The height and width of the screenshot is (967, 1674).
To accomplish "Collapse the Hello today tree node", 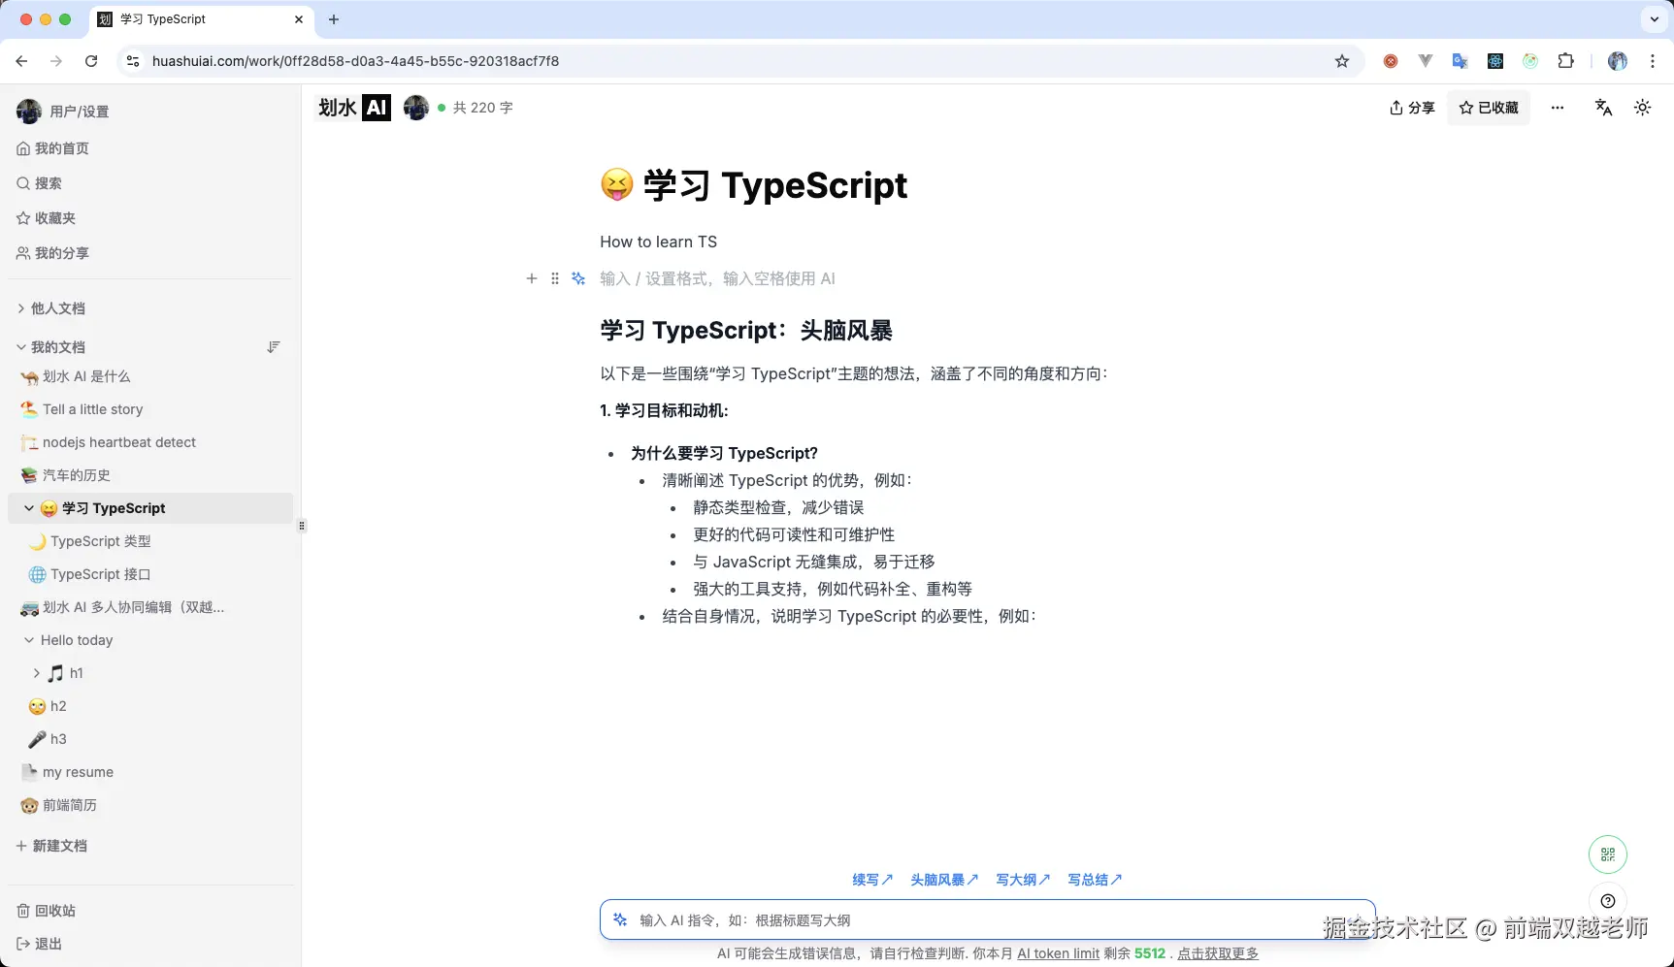I will 29,640.
